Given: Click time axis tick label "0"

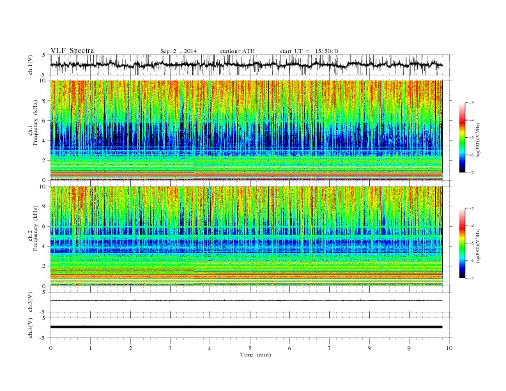Looking at the screenshot, I should (50, 348).
